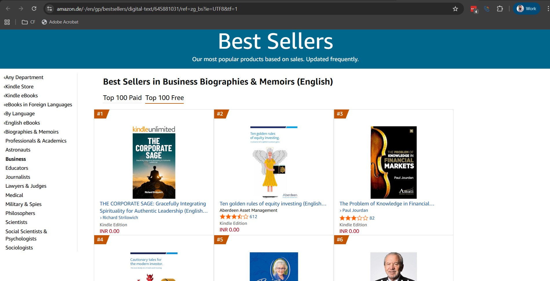Open the Extensions puzzle-piece menu
This screenshot has height=281, width=550.
click(500, 9)
